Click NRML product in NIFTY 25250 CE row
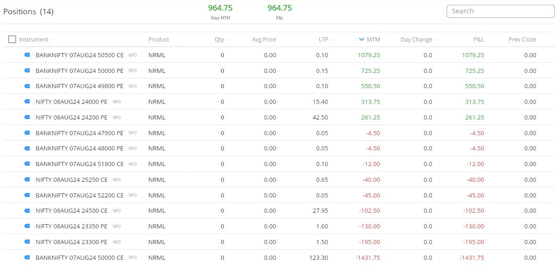Screen dimensions: 555x269 pos(157,180)
